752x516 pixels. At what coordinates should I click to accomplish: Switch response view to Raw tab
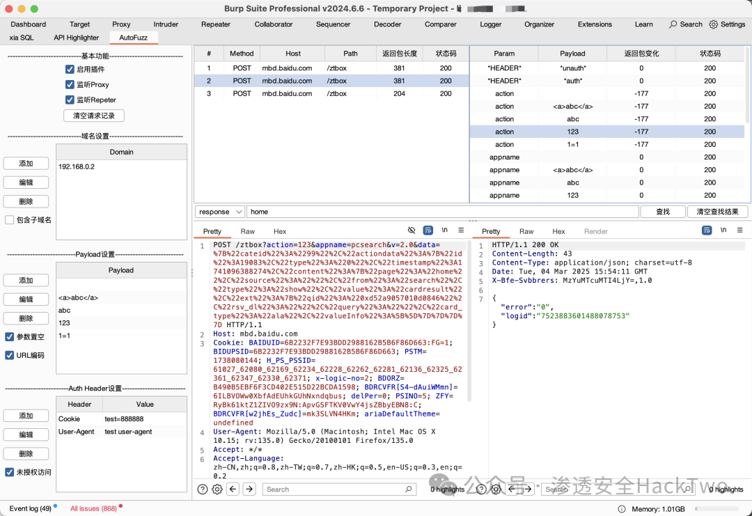pyautogui.click(x=526, y=231)
